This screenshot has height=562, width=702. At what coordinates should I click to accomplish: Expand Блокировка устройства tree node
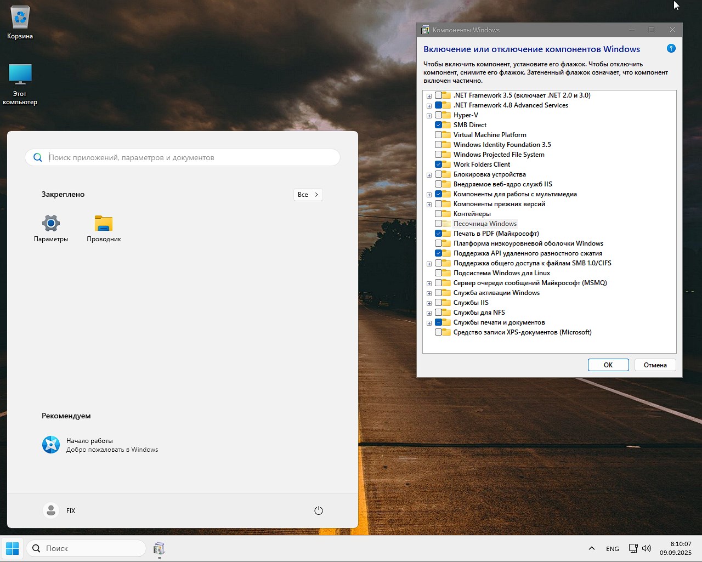[429, 175]
